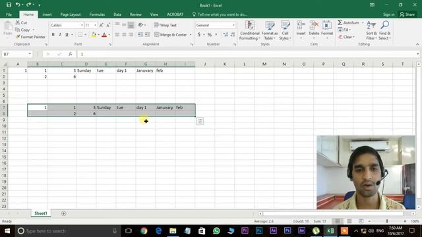Select the Format Painter tool
The width and height of the screenshot is (422, 237).
pyautogui.click(x=30, y=37)
